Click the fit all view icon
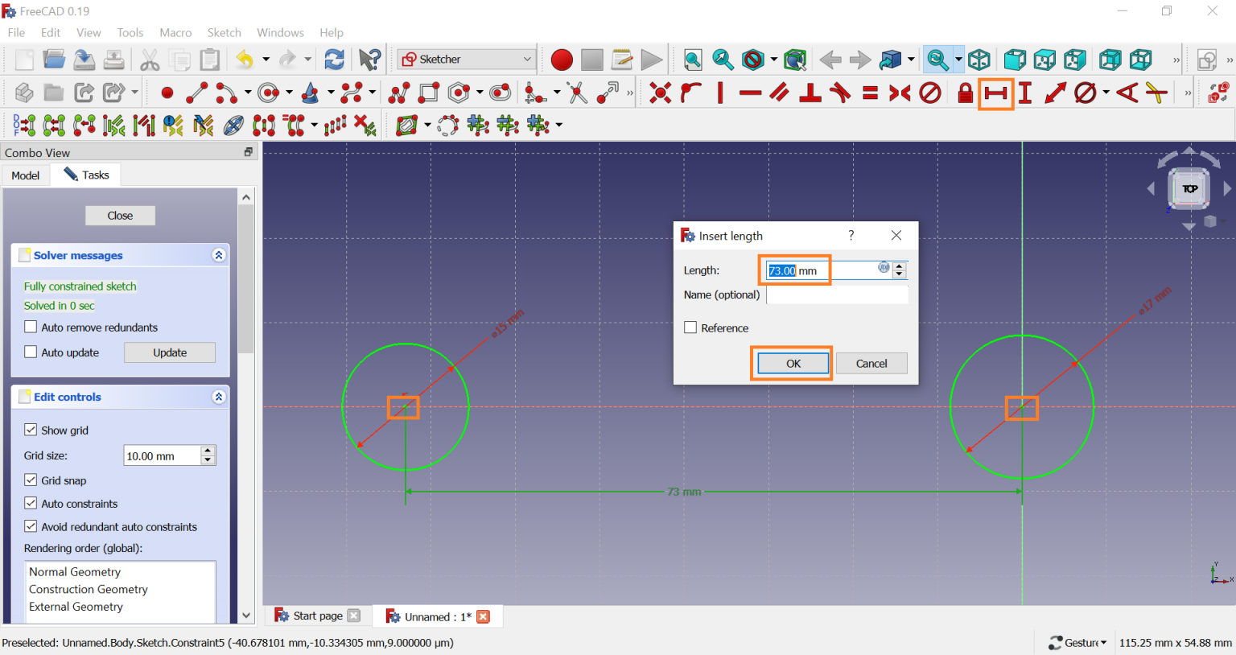1236x655 pixels. pyautogui.click(x=693, y=60)
